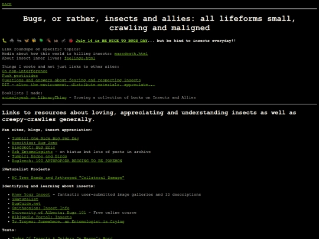Screen dimensions: 319x239
Task: Open University of Alberta: Bugs 101
Action: [49, 212]
